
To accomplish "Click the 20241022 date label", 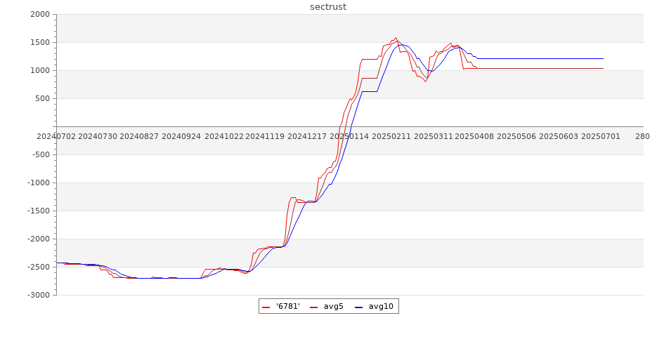I will tap(224, 136).
